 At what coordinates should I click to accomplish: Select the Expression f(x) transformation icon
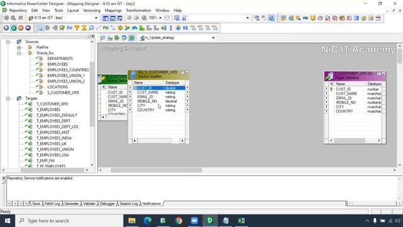(x=70, y=28)
